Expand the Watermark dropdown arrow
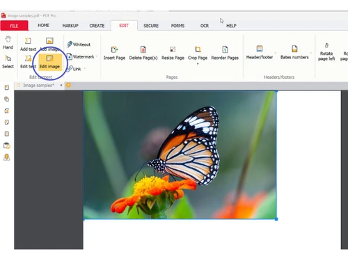The image size is (348, 261). (x=96, y=56)
